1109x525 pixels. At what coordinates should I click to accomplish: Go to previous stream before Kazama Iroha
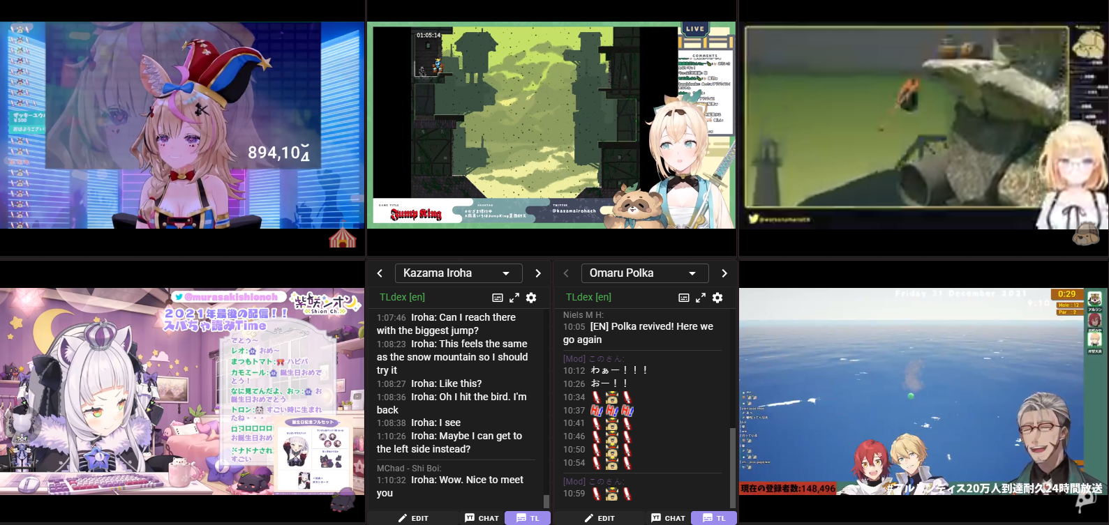pos(380,273)
